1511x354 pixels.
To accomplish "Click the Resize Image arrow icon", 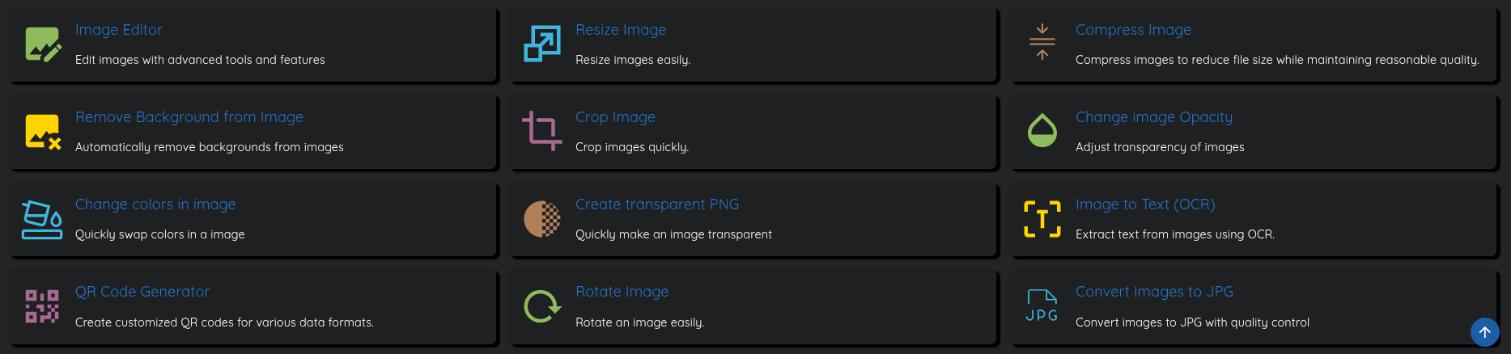I will point(542,44).
